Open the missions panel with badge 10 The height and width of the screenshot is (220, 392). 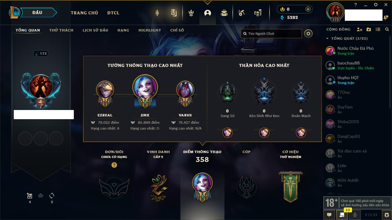[x=342, y=215]
